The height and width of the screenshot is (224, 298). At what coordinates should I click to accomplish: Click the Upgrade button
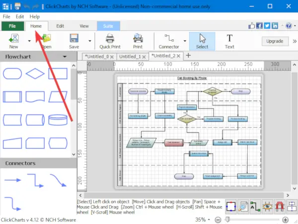(275, 41)
